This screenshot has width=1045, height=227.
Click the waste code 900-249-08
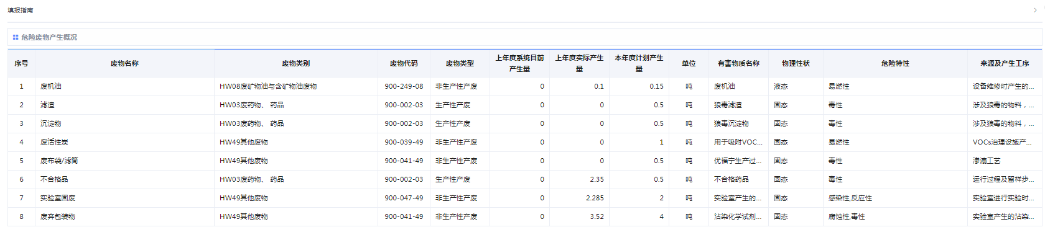point(404,86)
